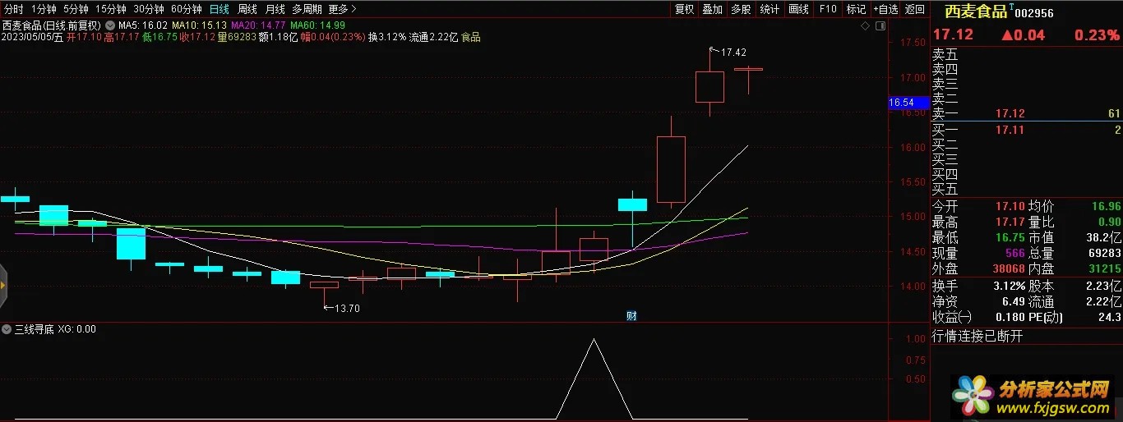Click the PE(动) value 24.3

(x=1109, y=317)
